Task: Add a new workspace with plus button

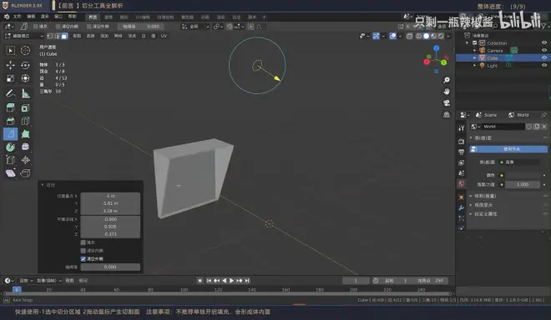Action: (265, 17)
